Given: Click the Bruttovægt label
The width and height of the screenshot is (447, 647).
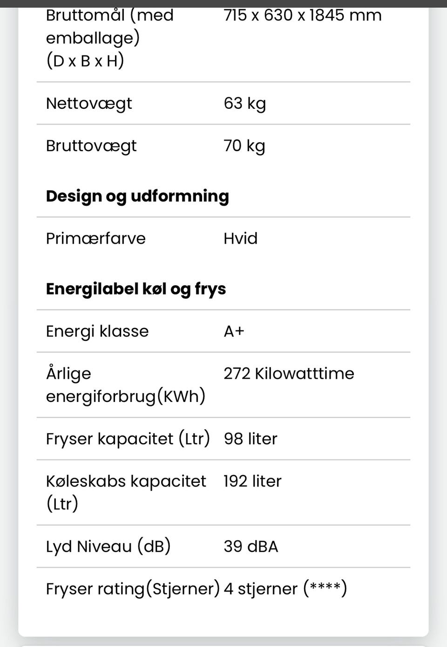Looking at the screenshot, I should (91, 146).
